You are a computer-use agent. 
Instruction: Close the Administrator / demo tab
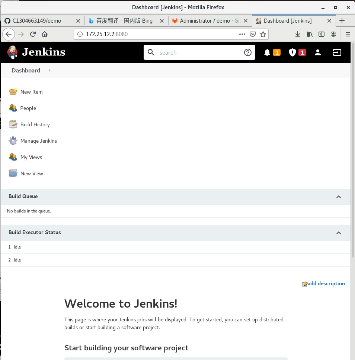tap(246, 21)
